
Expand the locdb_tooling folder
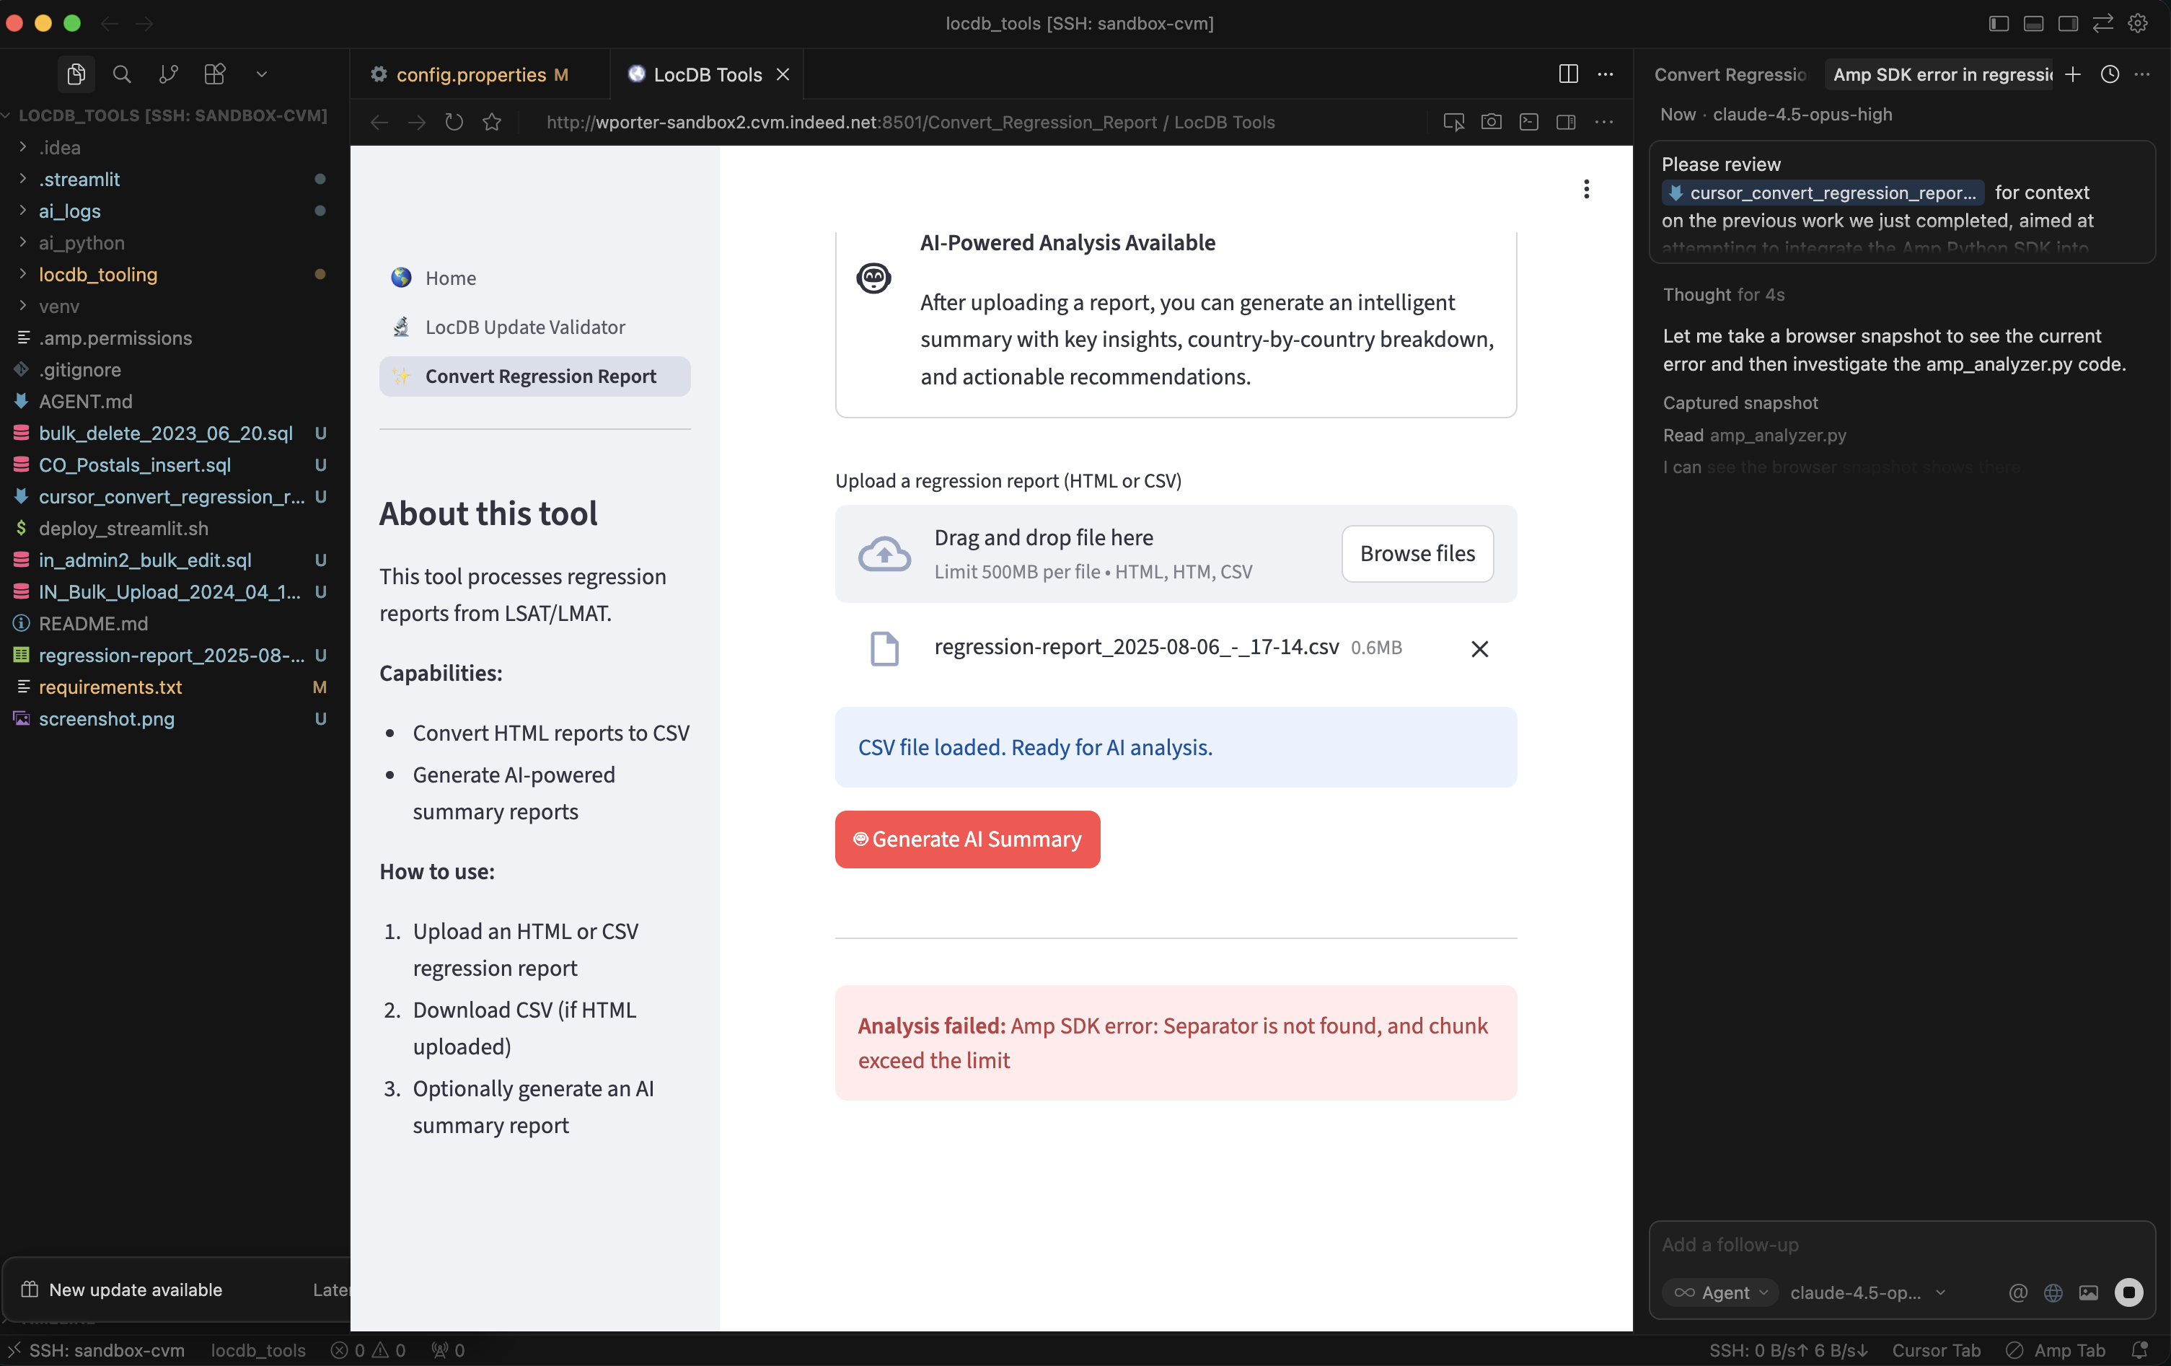click(x=97, y=274)
